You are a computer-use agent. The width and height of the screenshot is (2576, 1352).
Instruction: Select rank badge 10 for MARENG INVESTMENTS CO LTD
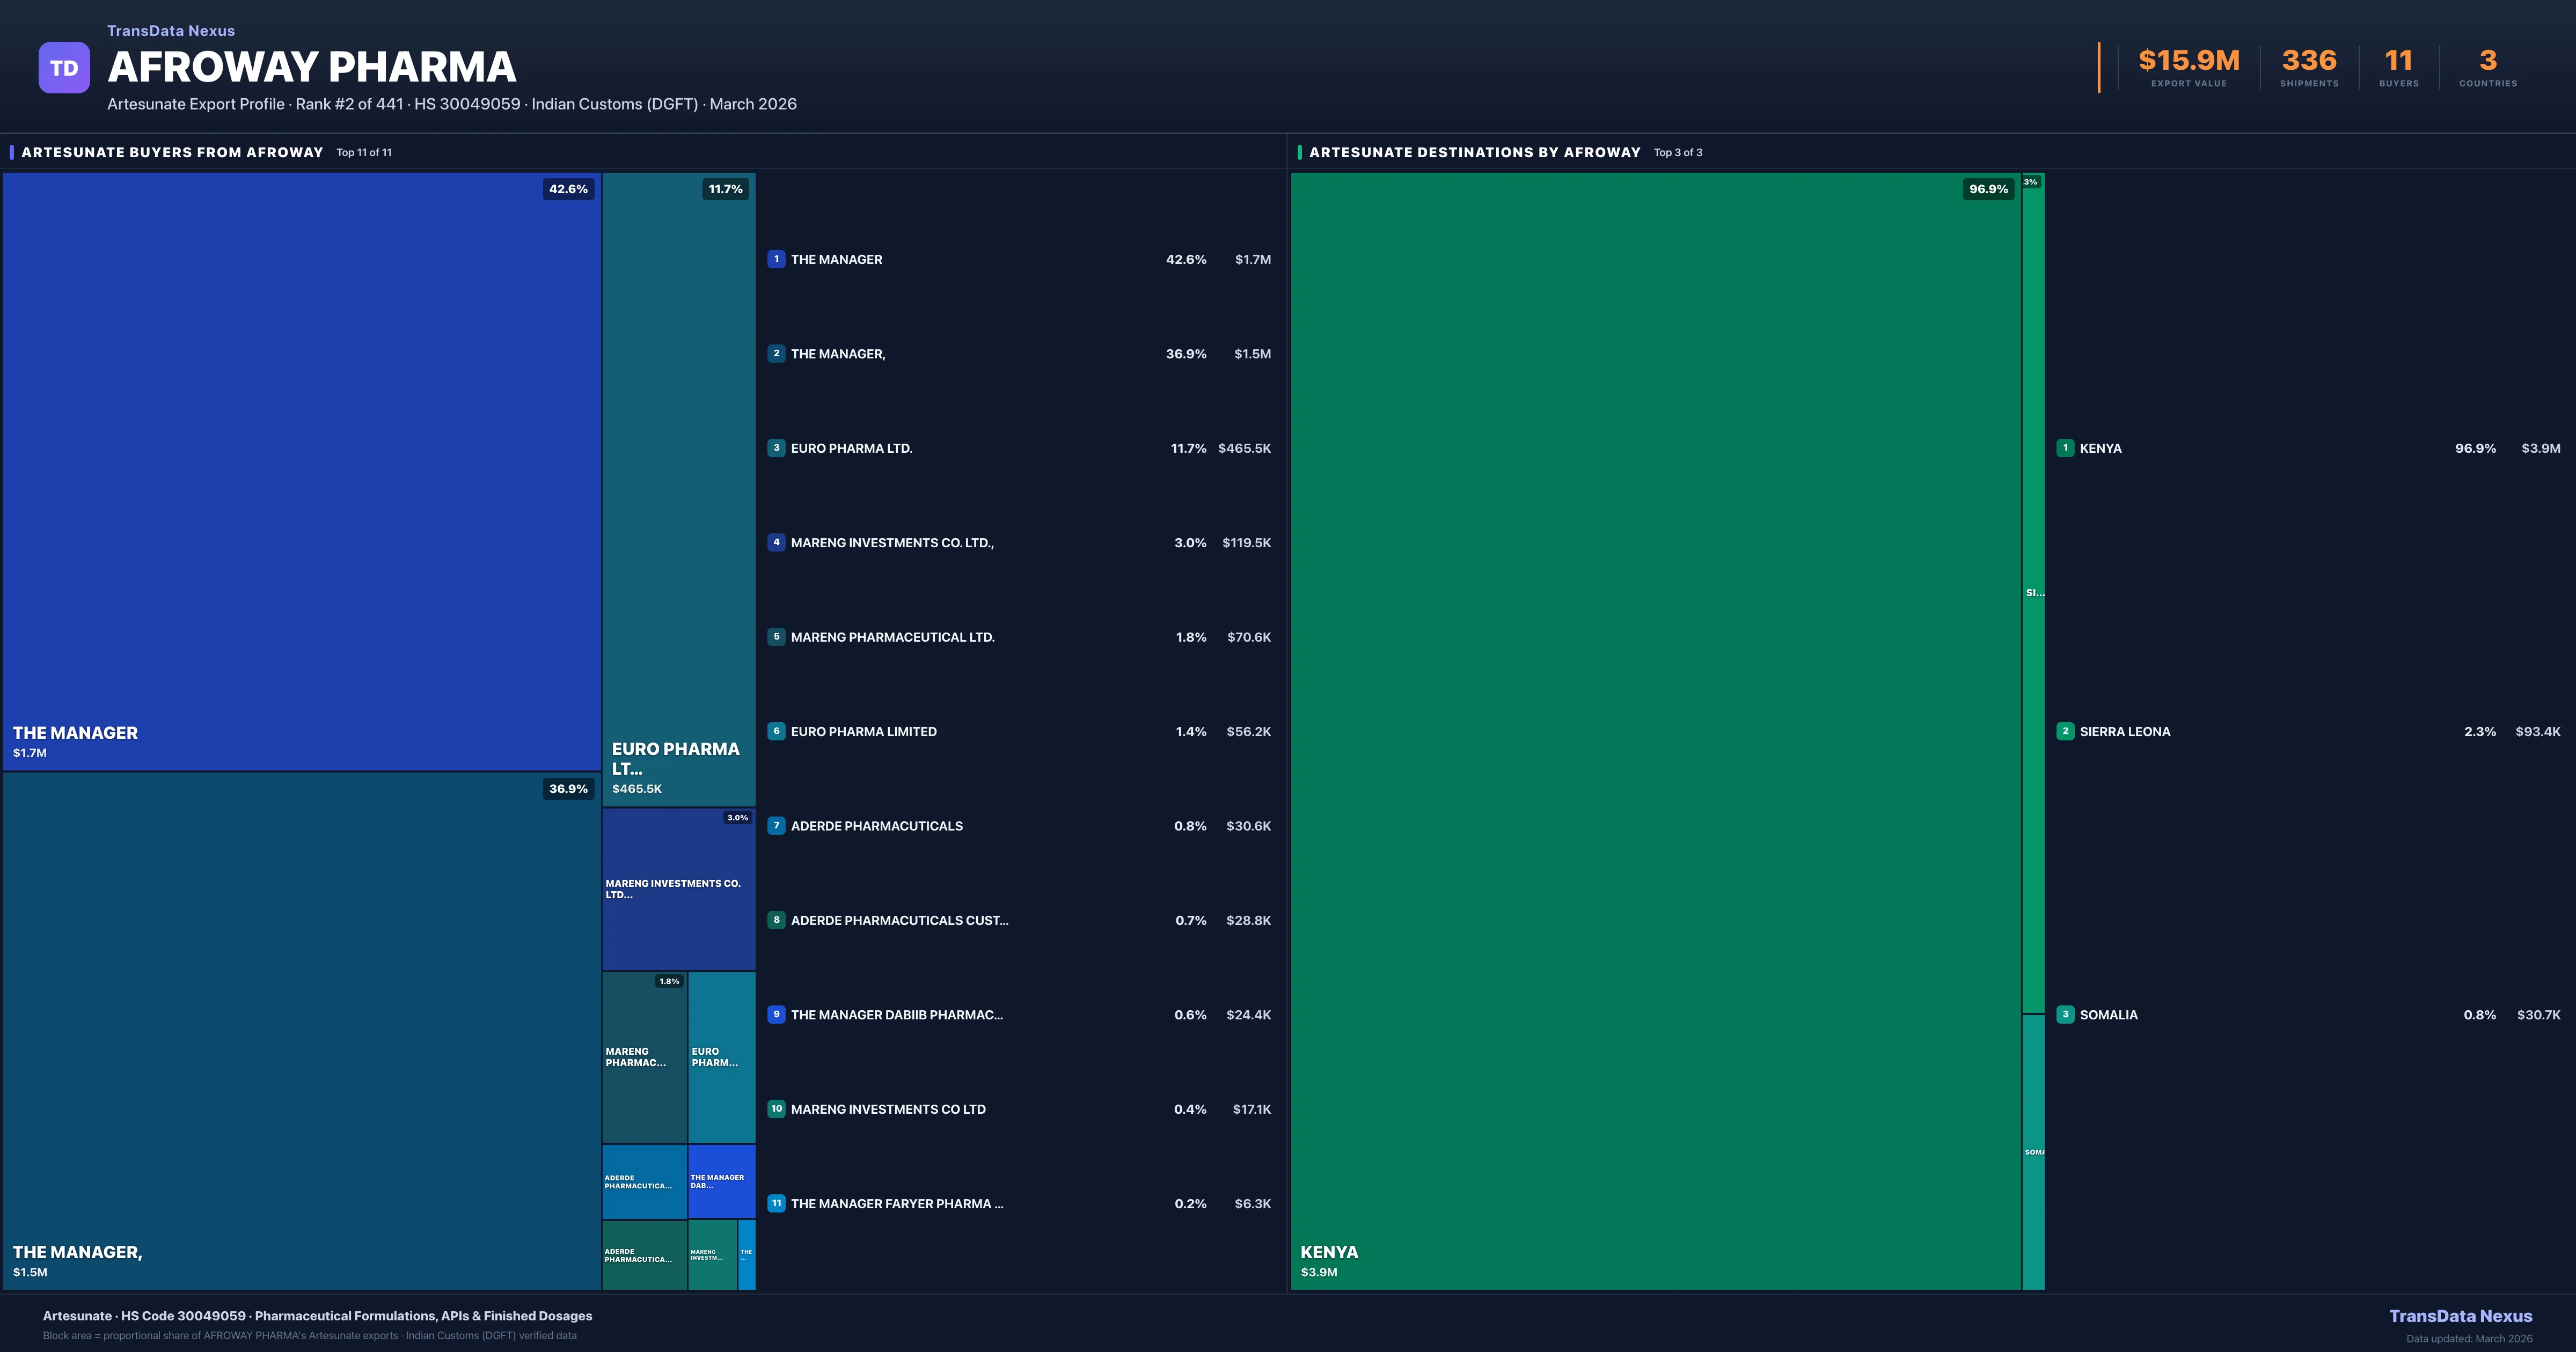(777, 1109)
